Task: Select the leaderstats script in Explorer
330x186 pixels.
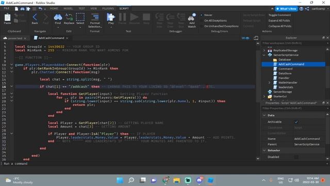Action: [x=286, y=87]
